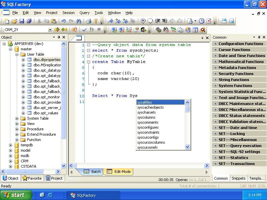Click the blue checkmark parse icon

click(84, 30)
